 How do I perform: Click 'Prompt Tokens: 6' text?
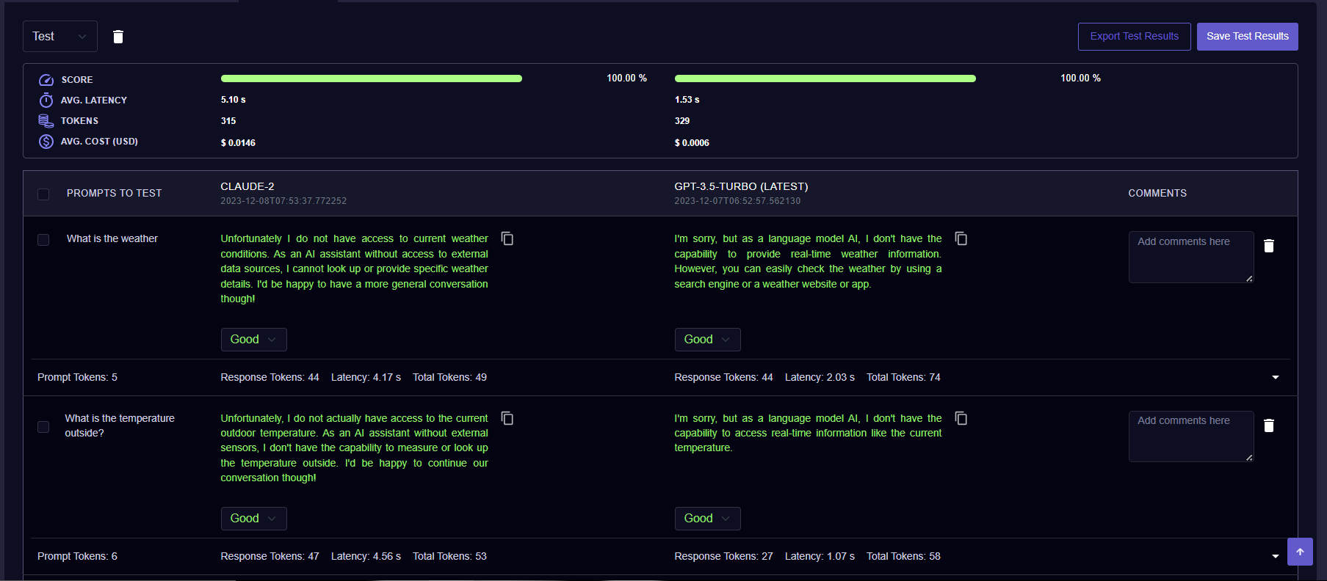pyautogui.click(x=77, y=556)
